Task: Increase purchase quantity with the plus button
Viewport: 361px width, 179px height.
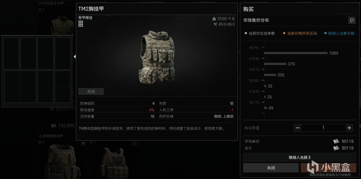Action: point(349,128)
